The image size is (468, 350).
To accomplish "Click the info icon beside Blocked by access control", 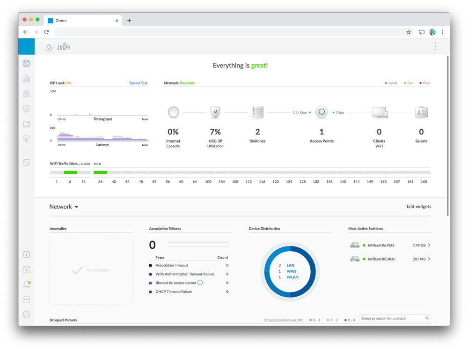I will point(200,283).
